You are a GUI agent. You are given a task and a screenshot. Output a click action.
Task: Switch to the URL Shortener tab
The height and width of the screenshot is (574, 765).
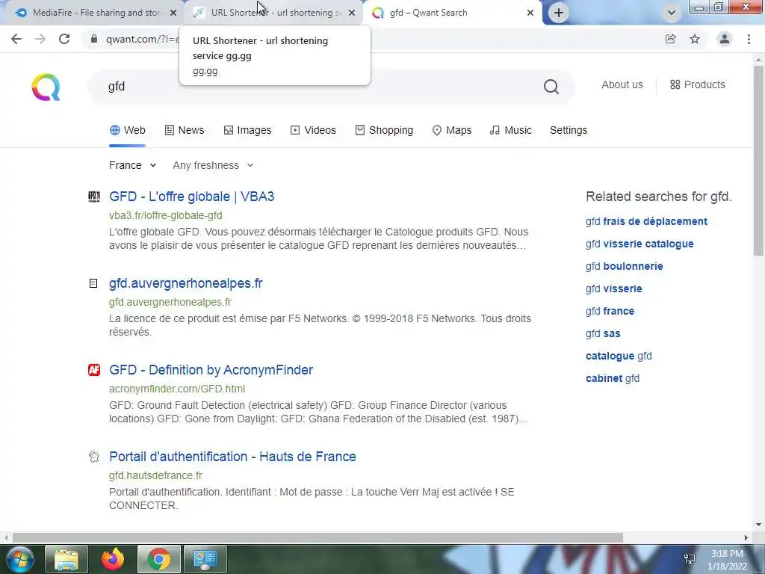click(274, 13)
